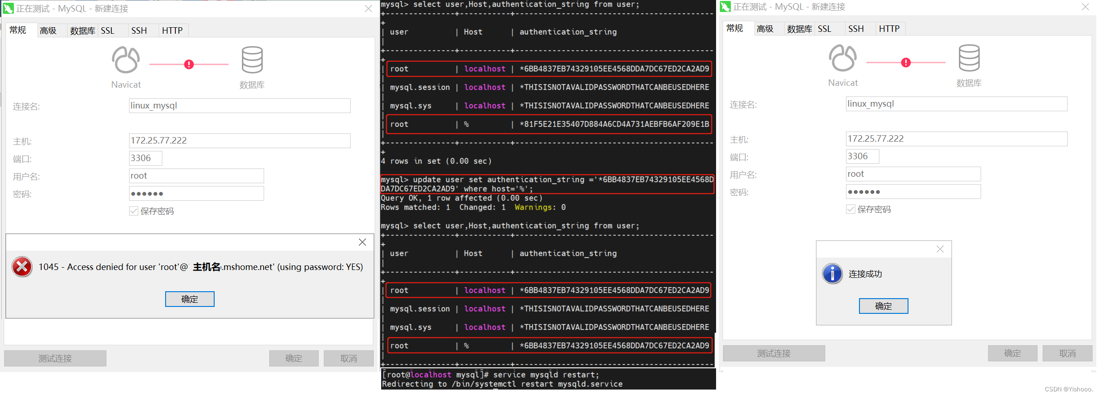
Task: Open the 数据库 tab in left window
Action: click(82, 30)
